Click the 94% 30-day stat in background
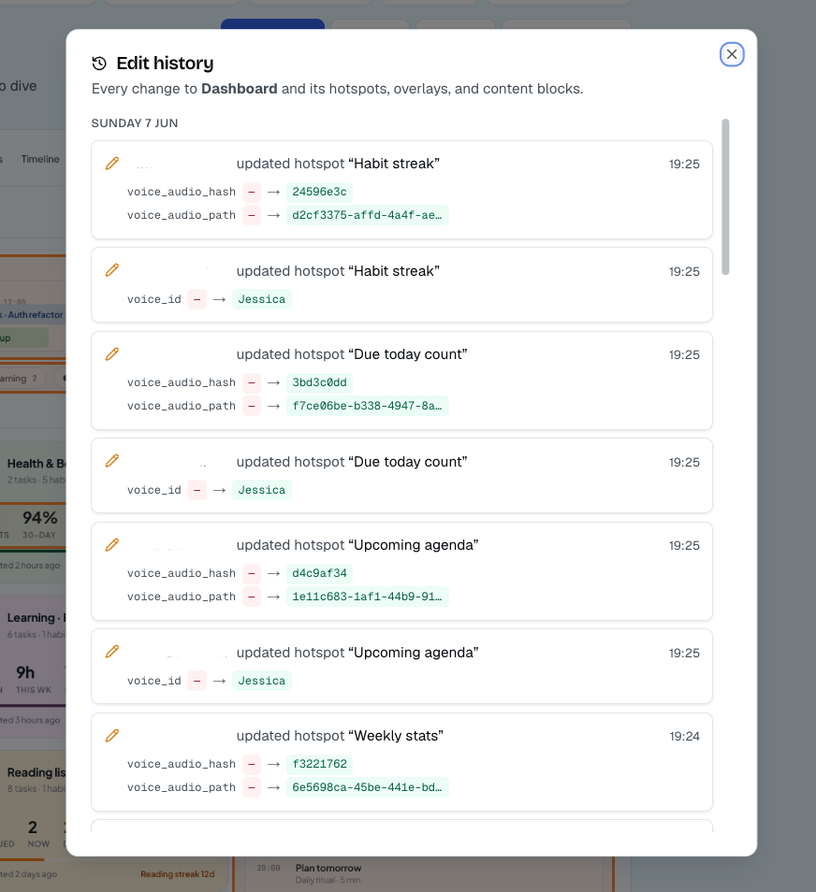This screenshot has height=892, width=816. [x=39, y=524]
